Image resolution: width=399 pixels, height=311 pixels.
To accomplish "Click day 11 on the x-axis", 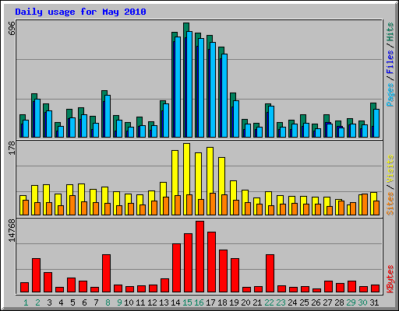I will click(x=140, y=302).
